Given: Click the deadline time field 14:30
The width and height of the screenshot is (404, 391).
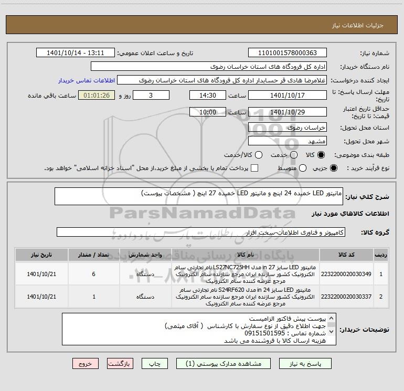Looking at the screenshot, I should [x=208, y=96].
